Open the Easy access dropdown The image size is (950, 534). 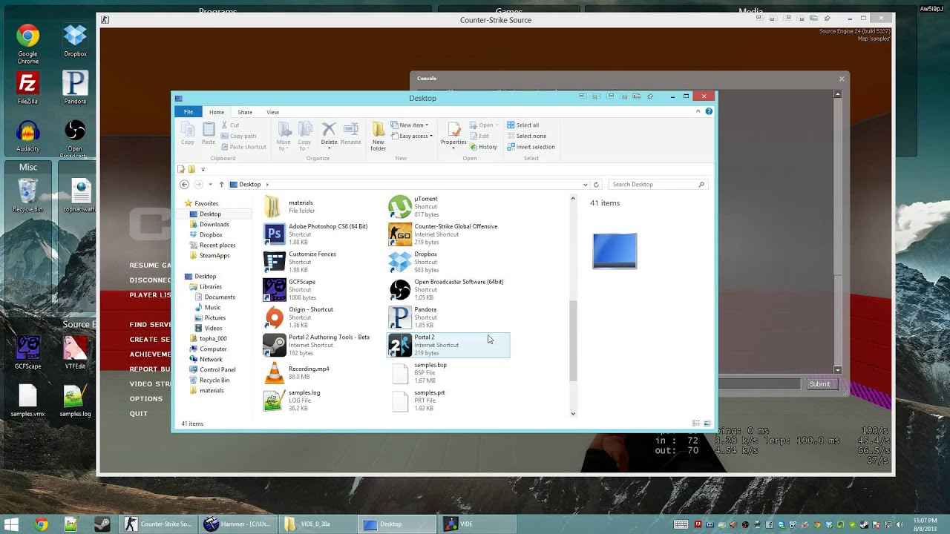412,136
